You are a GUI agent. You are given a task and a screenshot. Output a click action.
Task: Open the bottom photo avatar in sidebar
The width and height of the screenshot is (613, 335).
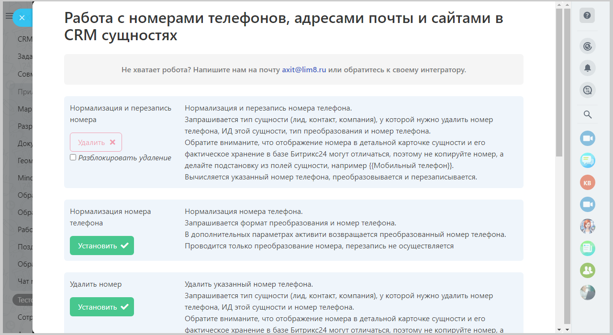588,292
